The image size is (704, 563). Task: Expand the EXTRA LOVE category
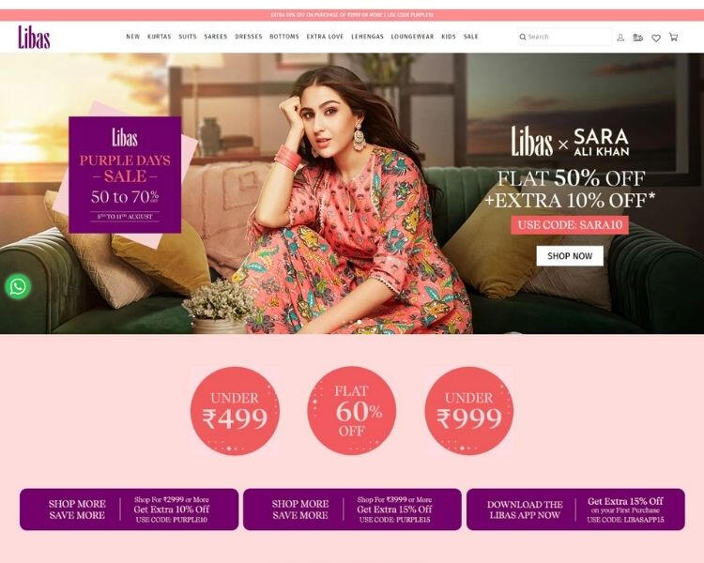click(x=325, y=37)
